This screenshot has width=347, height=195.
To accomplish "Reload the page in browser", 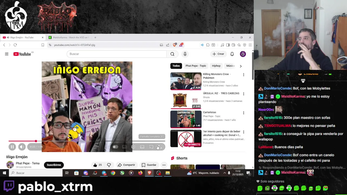I will pos(15,45).
